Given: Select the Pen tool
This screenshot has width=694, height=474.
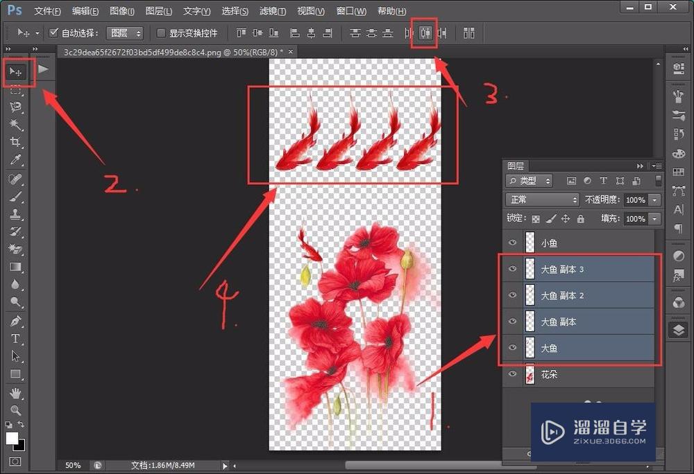Looking at the screenshot, I should [x=15, y=321].
